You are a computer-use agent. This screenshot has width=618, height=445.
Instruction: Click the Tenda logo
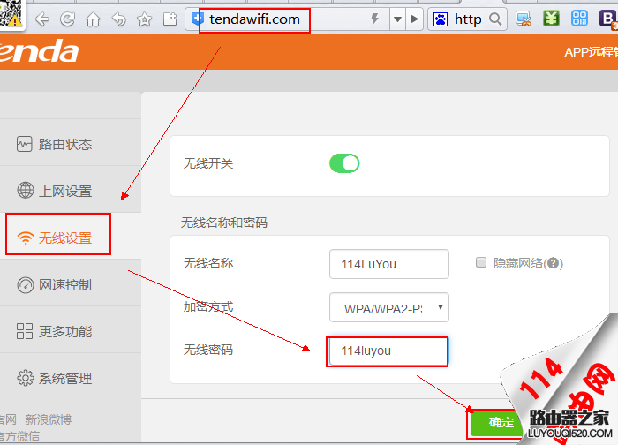[39, 51]
